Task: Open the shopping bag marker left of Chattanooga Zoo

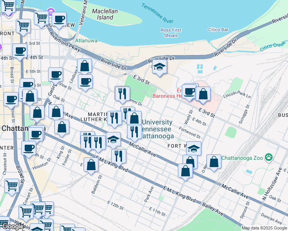Action: click(x=214, y=162)
